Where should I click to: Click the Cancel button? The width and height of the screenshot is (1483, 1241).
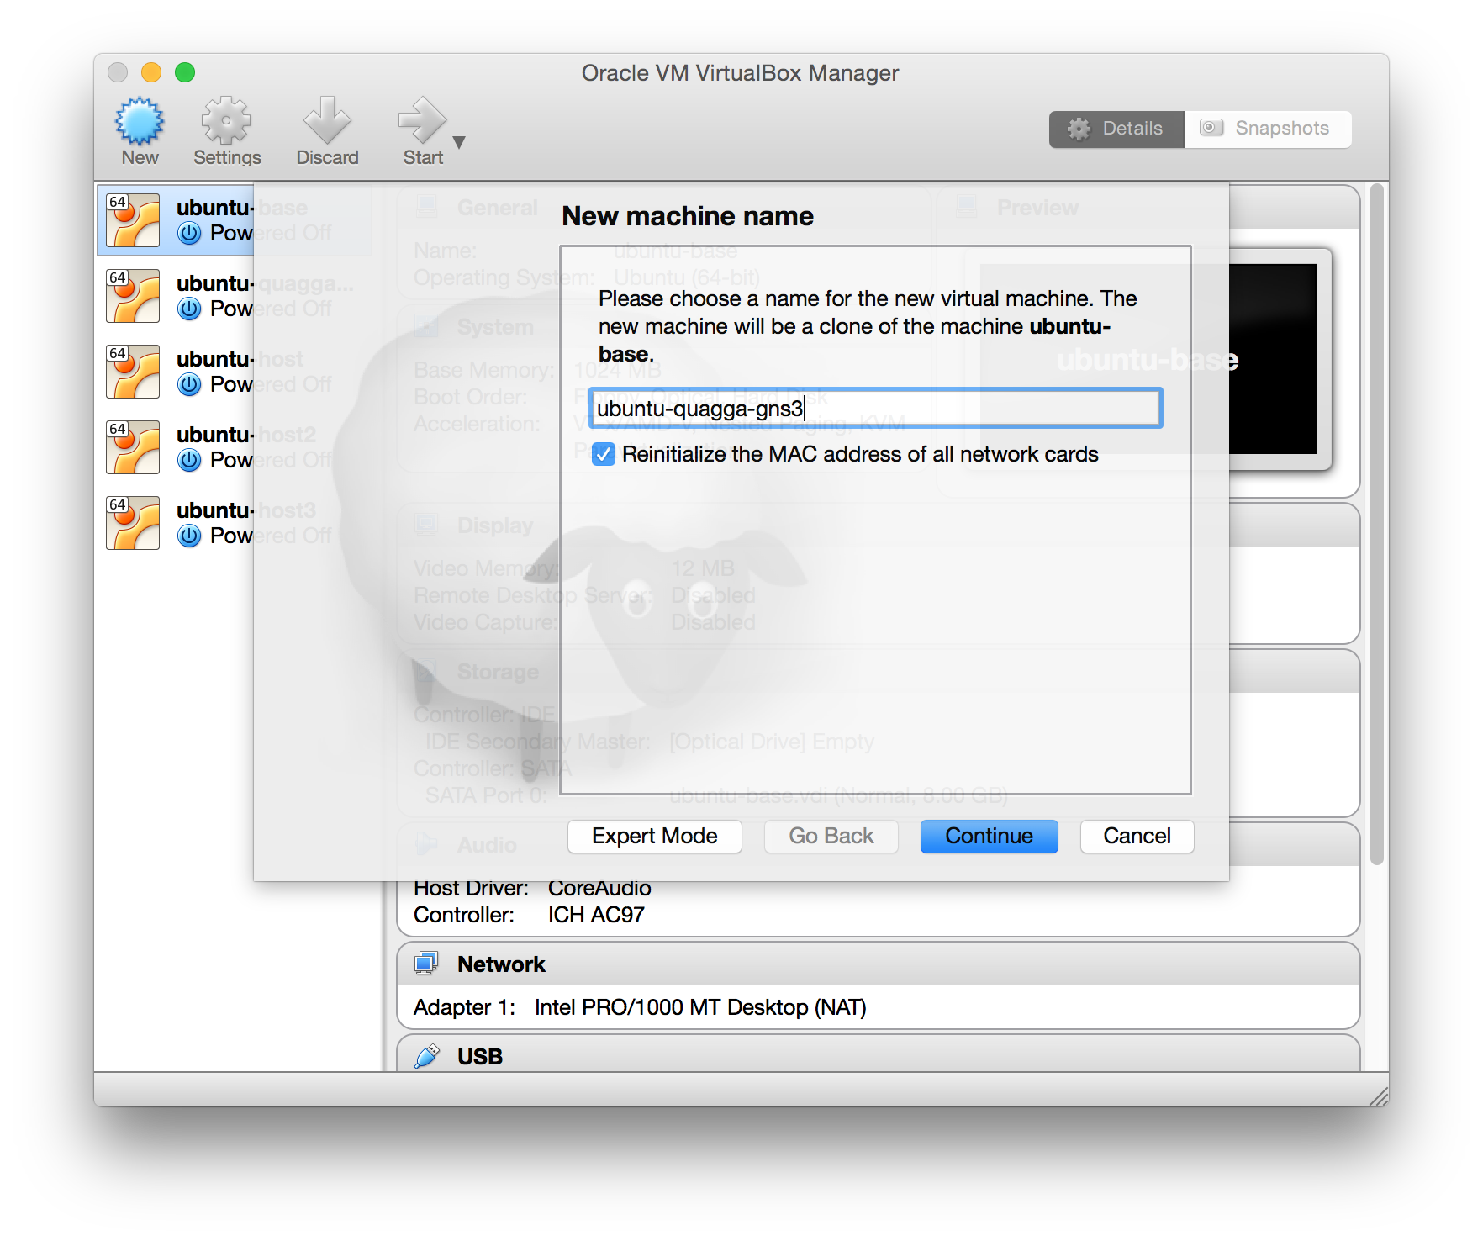pyautogui.click(x=1137, y=837)
